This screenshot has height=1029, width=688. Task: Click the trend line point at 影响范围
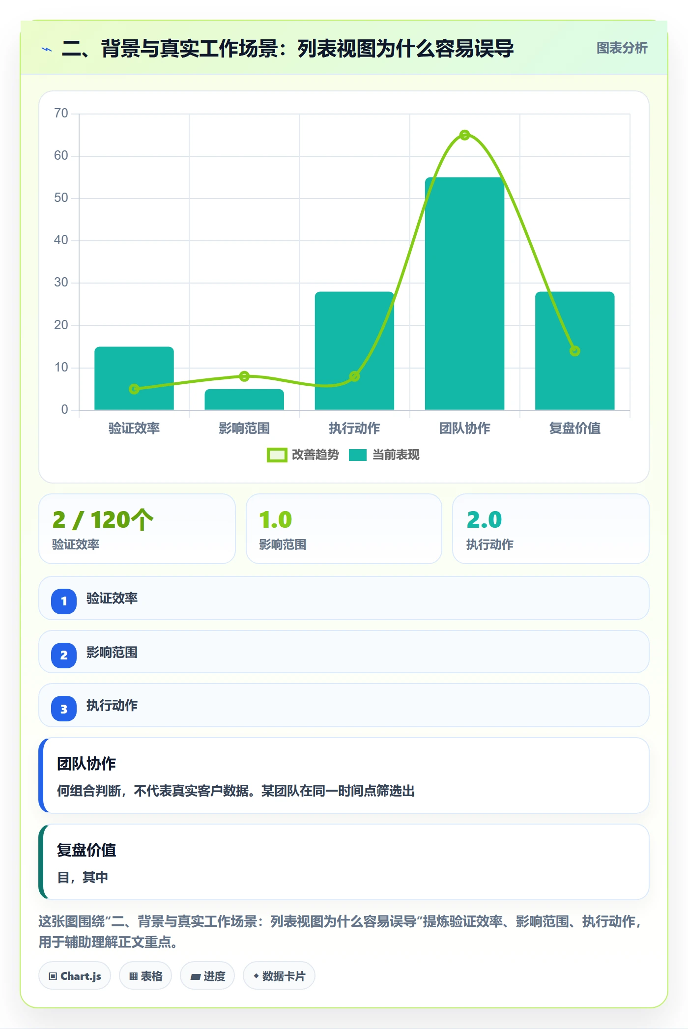pyautogui.click(x=244, y=376)
